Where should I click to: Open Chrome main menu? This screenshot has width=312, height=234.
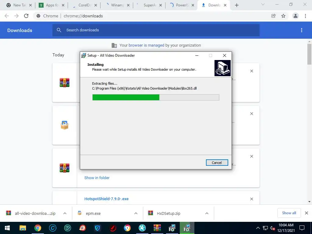coord(305,16)
